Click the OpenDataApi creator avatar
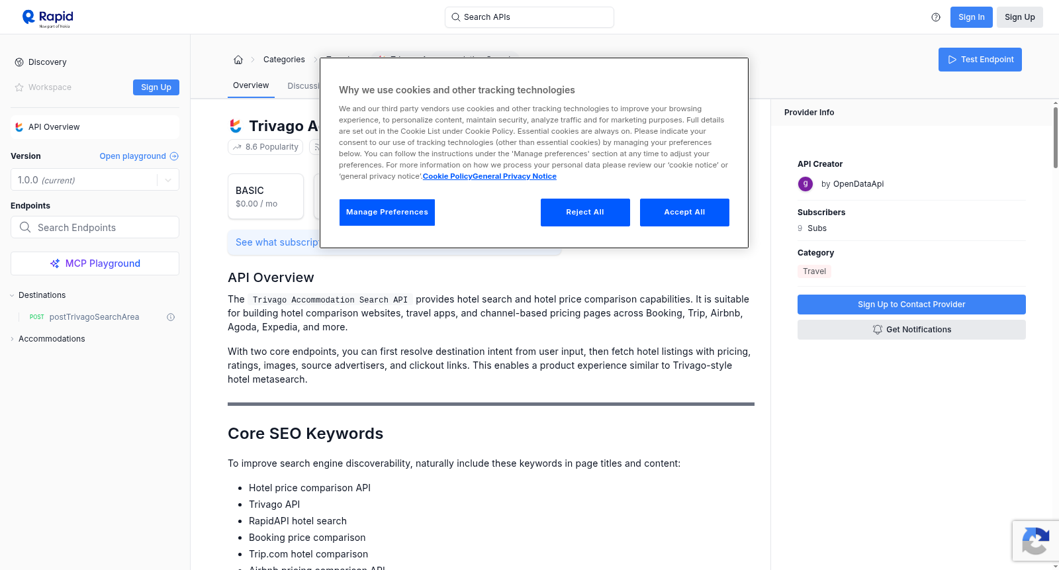The height and width of the screenshot is (570, 1059). tap(806, 184)
